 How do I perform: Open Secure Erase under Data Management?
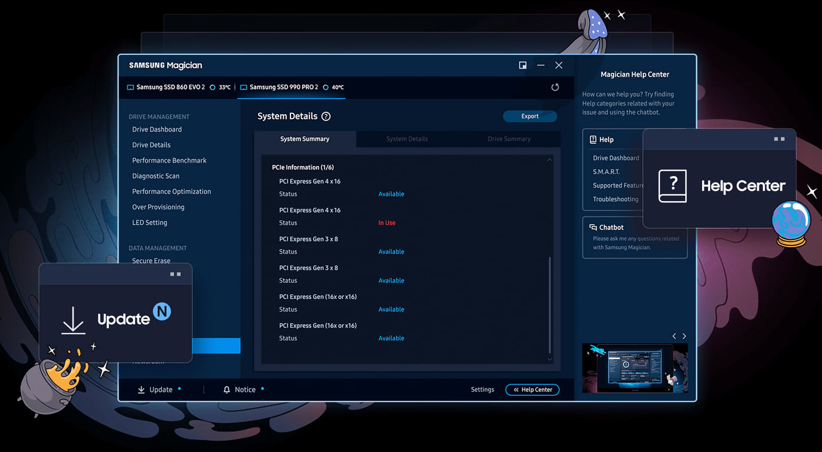point(151,261)
